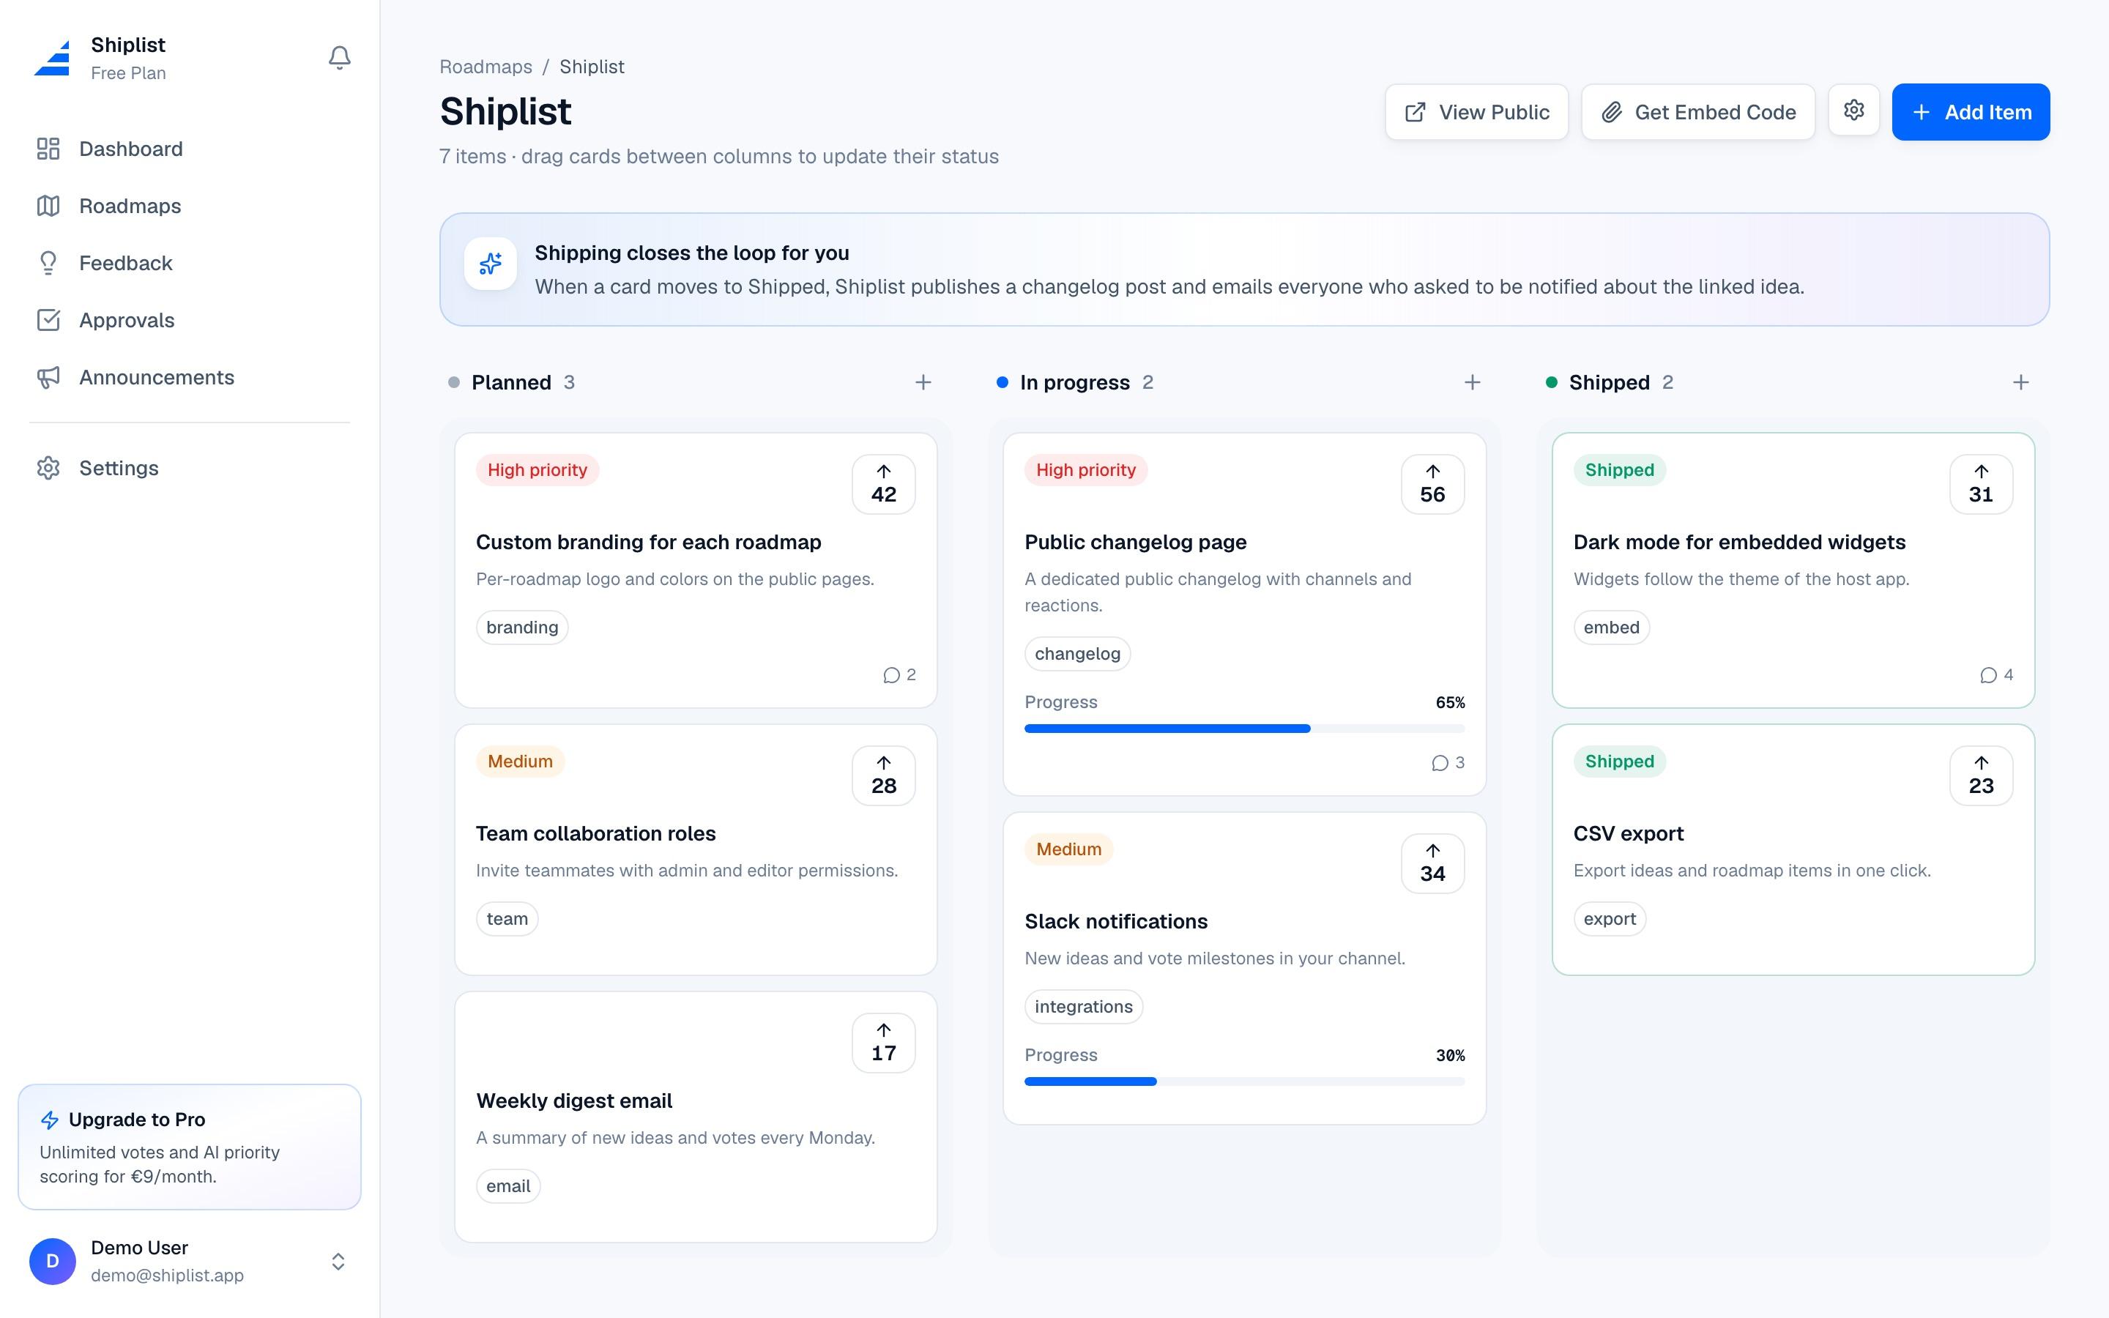Screen dimensions: 2109x1318
Task: Open Approvals in sidebar
Action: (189, 320)
